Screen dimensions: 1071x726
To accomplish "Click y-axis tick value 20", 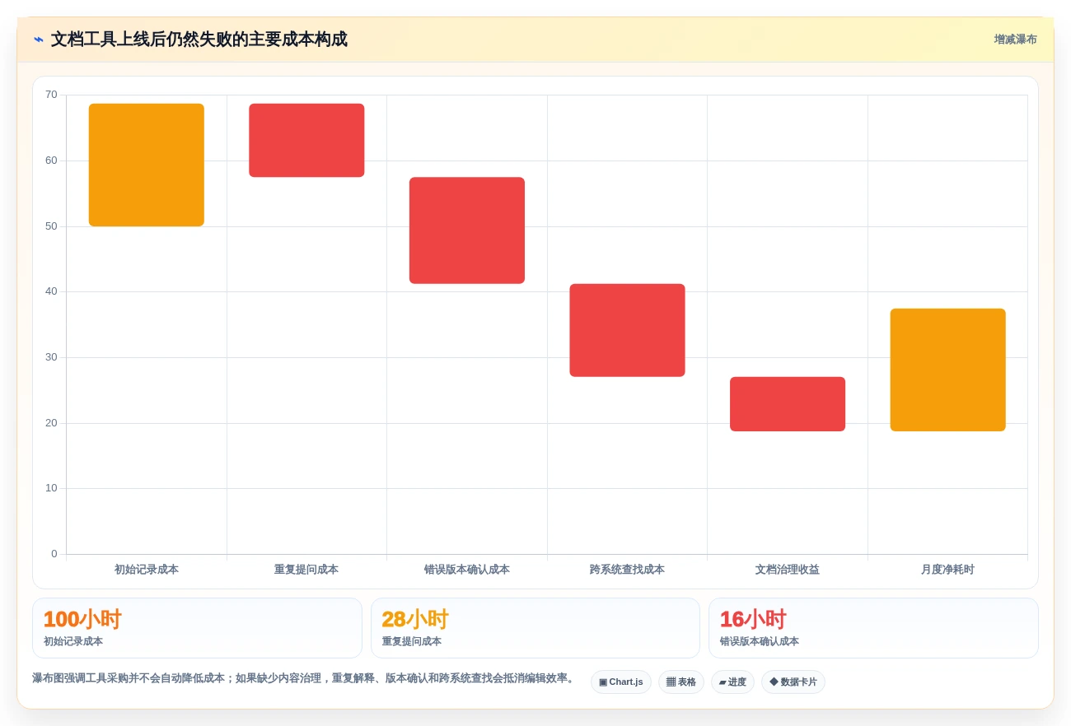I will coord(51,423).
